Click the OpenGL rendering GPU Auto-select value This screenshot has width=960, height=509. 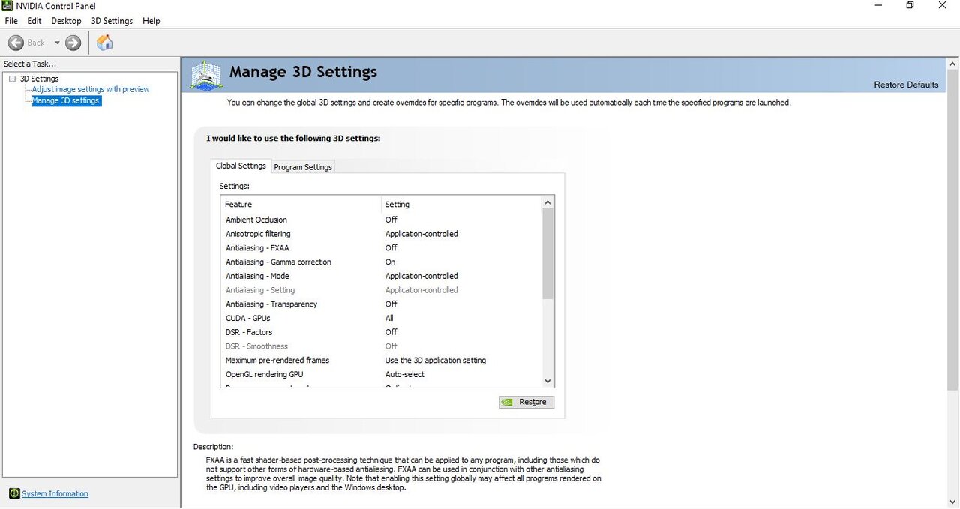(405, 374)
